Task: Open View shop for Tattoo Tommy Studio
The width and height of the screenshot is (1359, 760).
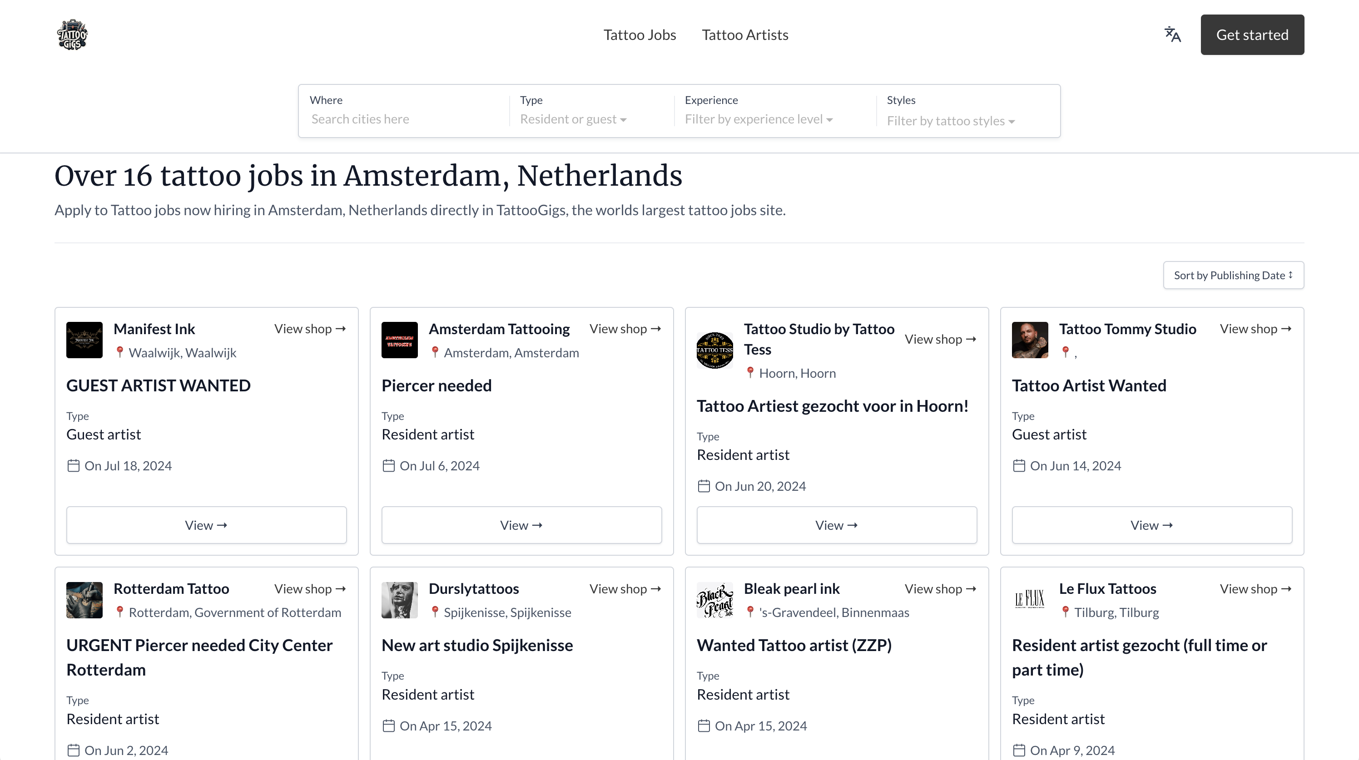Action: click(1256, 329)
